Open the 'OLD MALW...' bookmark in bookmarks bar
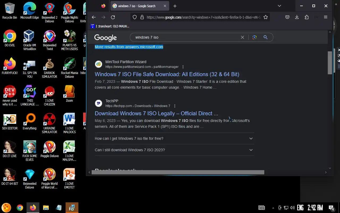This screenshot has height=213, width=340. (x=110, y=26)
